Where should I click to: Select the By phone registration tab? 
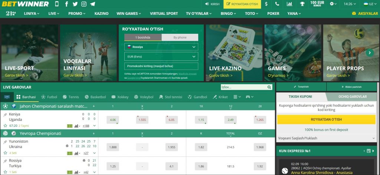tap(180, 37)
